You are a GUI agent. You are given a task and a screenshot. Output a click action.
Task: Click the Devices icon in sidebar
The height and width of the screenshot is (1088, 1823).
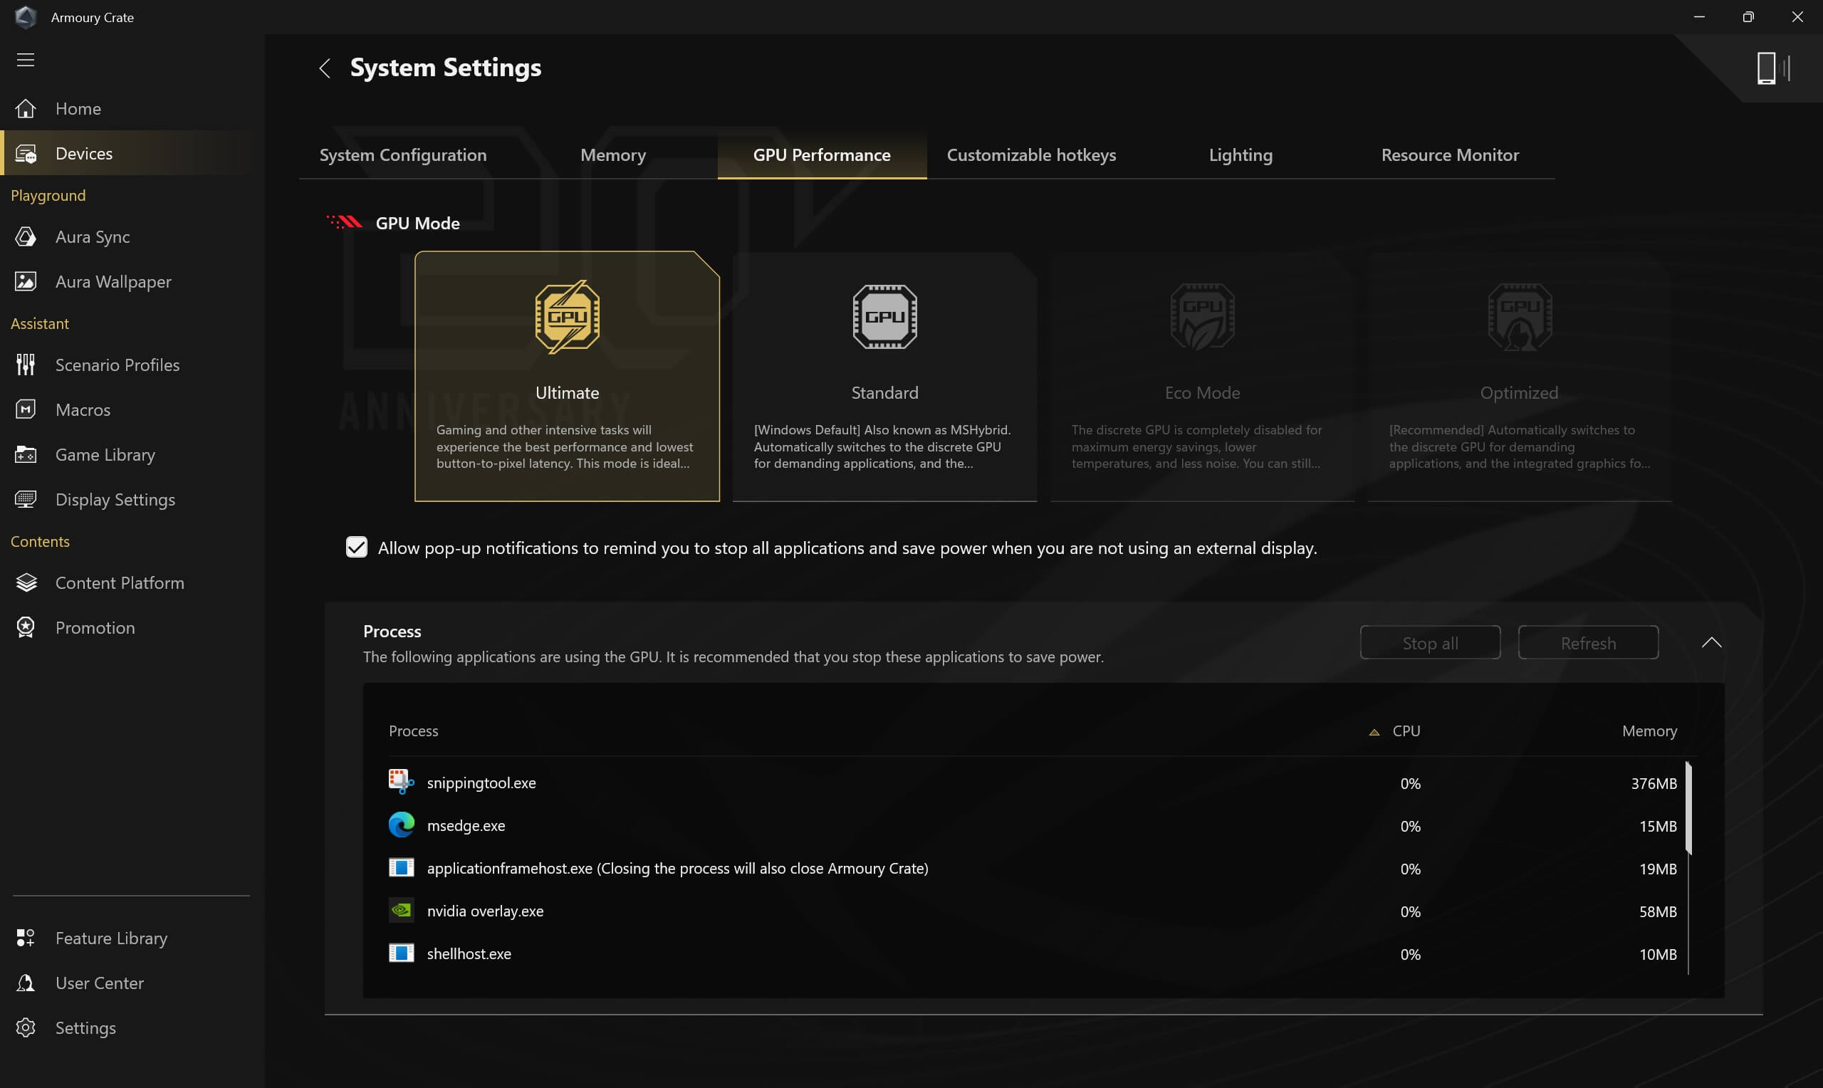point(26,153)
